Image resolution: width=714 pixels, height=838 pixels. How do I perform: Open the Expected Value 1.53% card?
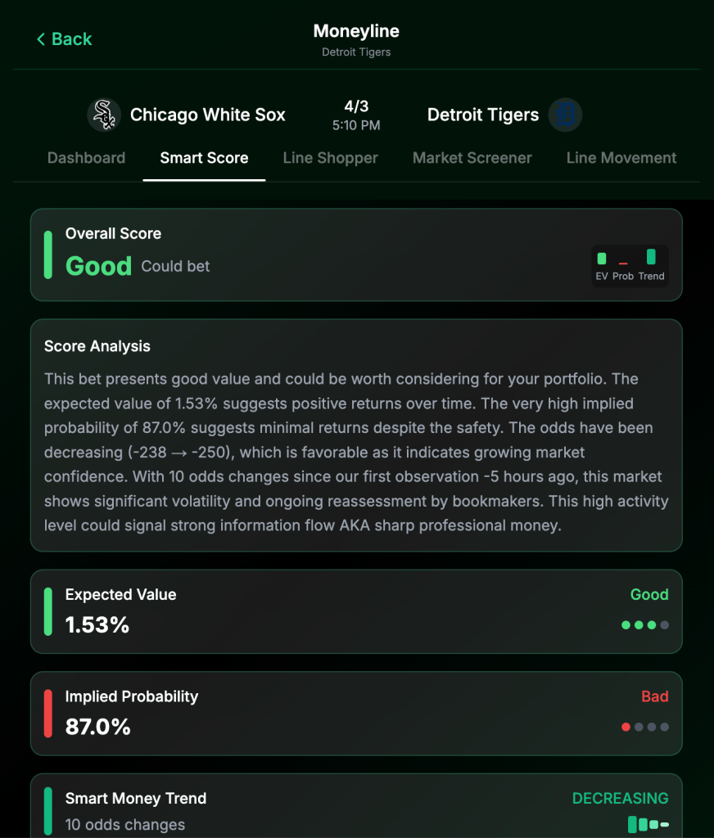[x=356, y=611]
